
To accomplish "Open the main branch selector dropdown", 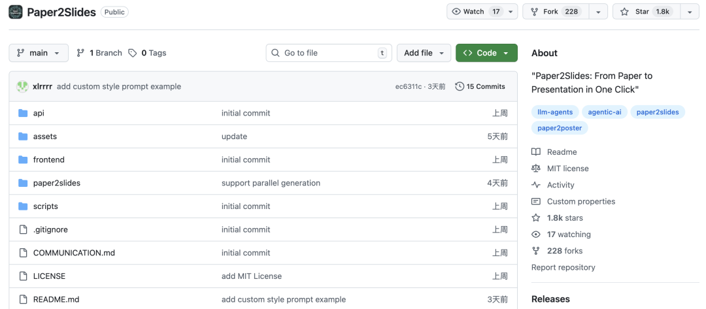I will 39,53.
